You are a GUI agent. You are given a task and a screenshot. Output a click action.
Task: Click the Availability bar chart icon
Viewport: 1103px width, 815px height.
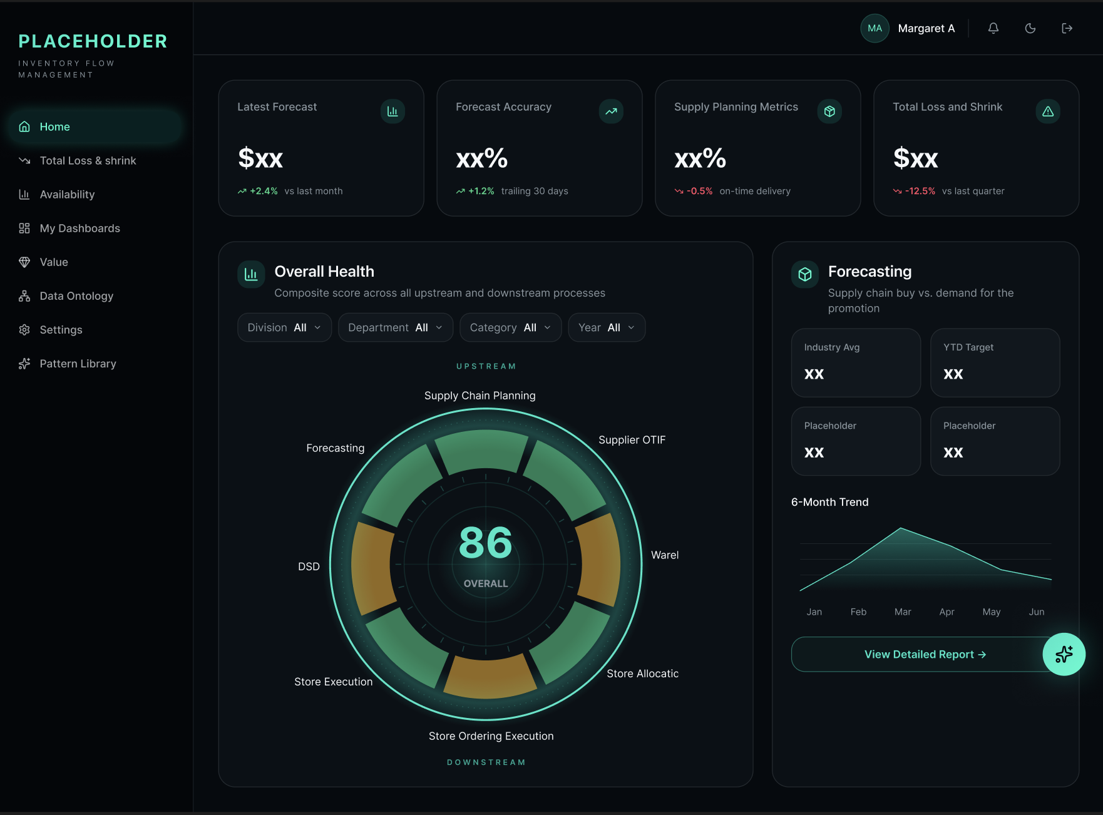tap(24, 194)
